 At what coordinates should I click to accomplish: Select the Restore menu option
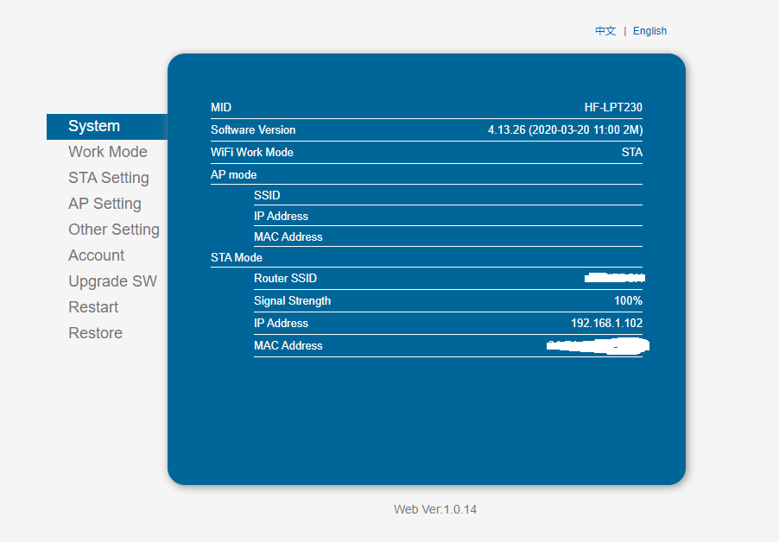pyautogui.click(x=95, y=333)
